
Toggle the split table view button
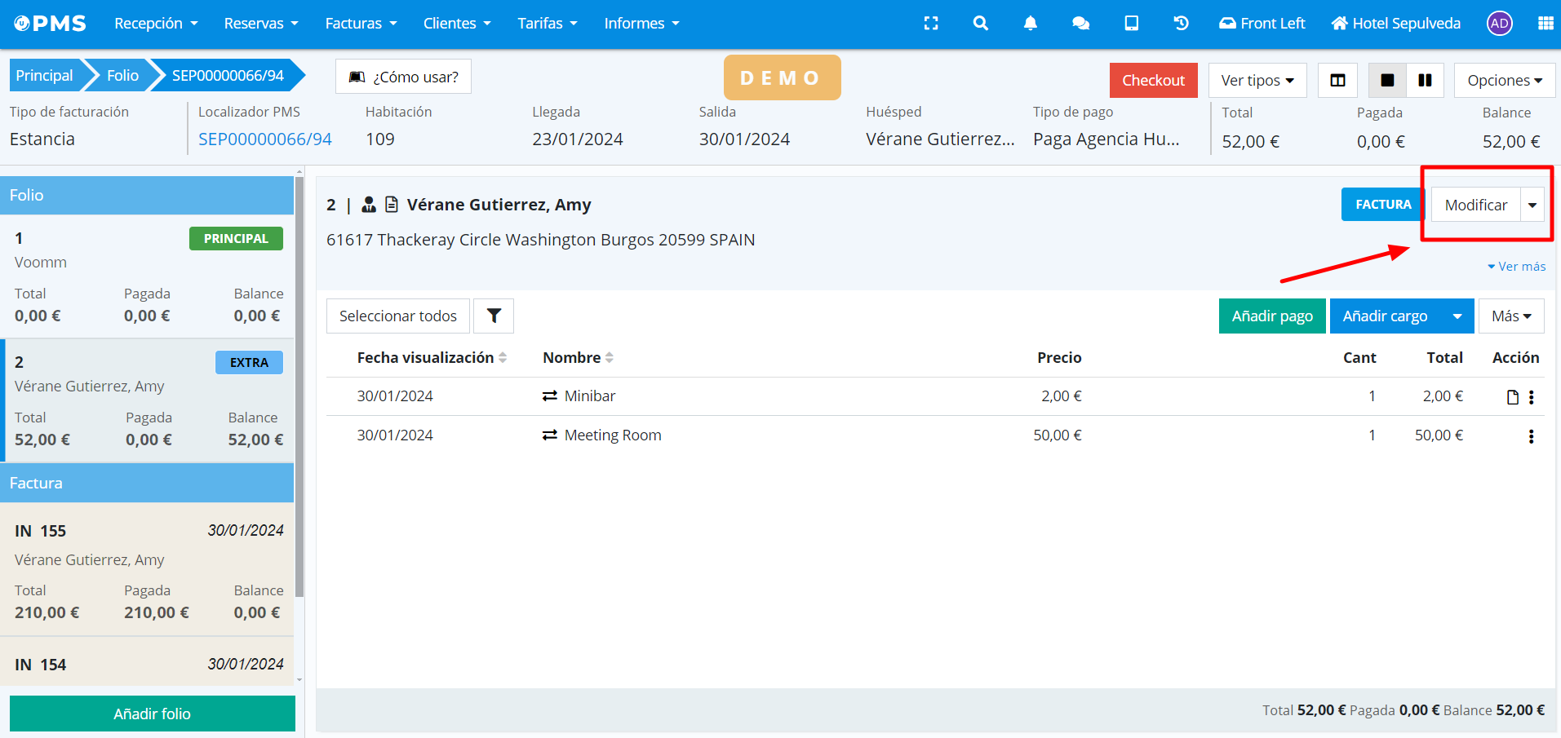(1337, 81)
